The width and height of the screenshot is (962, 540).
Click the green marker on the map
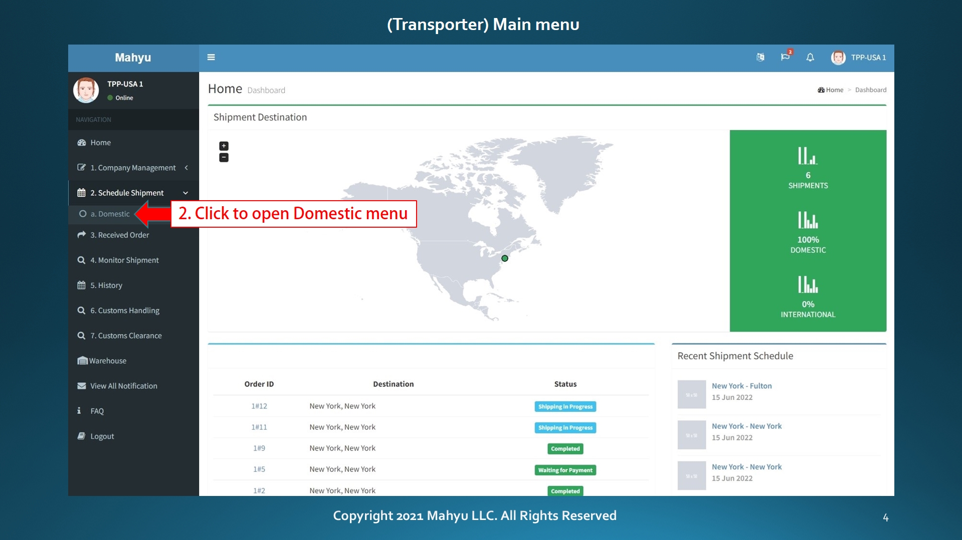pyautogui.click(x=505, y=258)
